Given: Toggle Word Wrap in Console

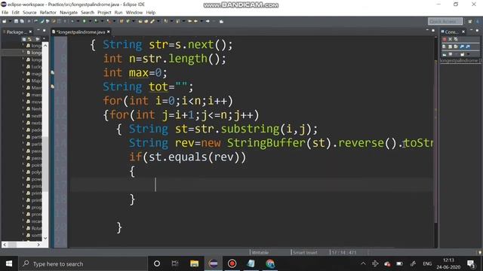Looking at the screenshot, I should 456,47.
